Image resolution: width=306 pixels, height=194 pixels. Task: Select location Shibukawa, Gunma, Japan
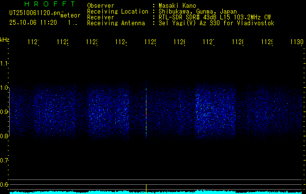(198, 12)
